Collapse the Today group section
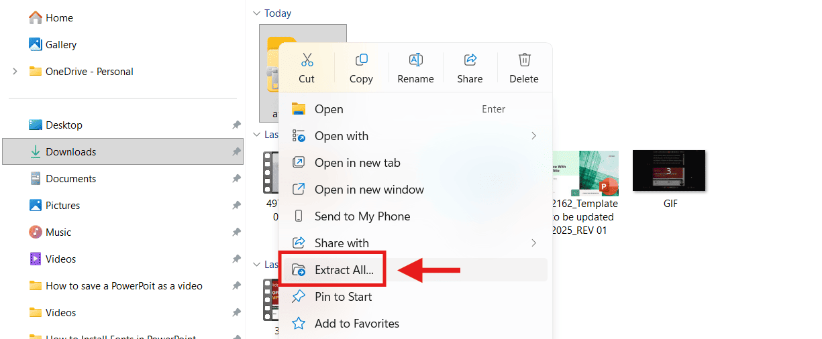Screen dimensions: 822x339 (256, 13)
